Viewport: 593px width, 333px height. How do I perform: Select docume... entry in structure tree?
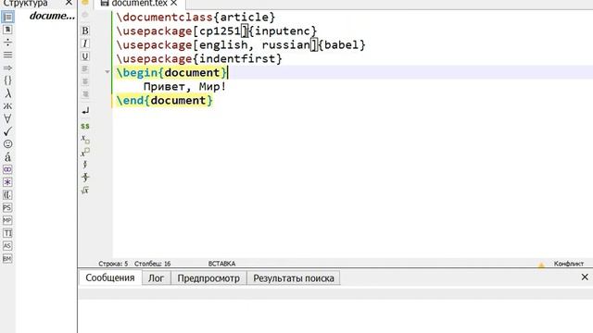click(x=52, y=16)
